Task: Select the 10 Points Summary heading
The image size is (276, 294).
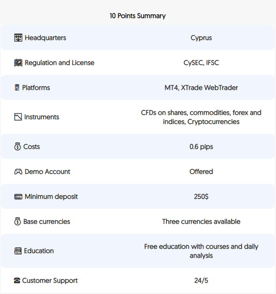Action: tap(138, 16)
